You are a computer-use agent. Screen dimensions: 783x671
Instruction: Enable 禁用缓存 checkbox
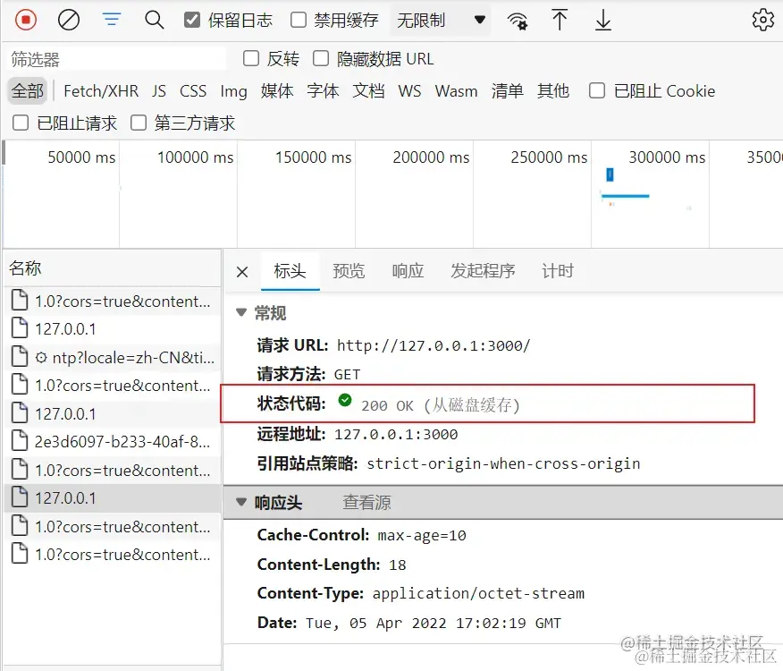(299, 20)
